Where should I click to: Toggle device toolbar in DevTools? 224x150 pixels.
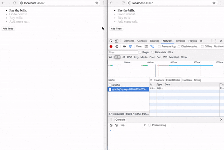pyautogui.click(x=116, y=41)
